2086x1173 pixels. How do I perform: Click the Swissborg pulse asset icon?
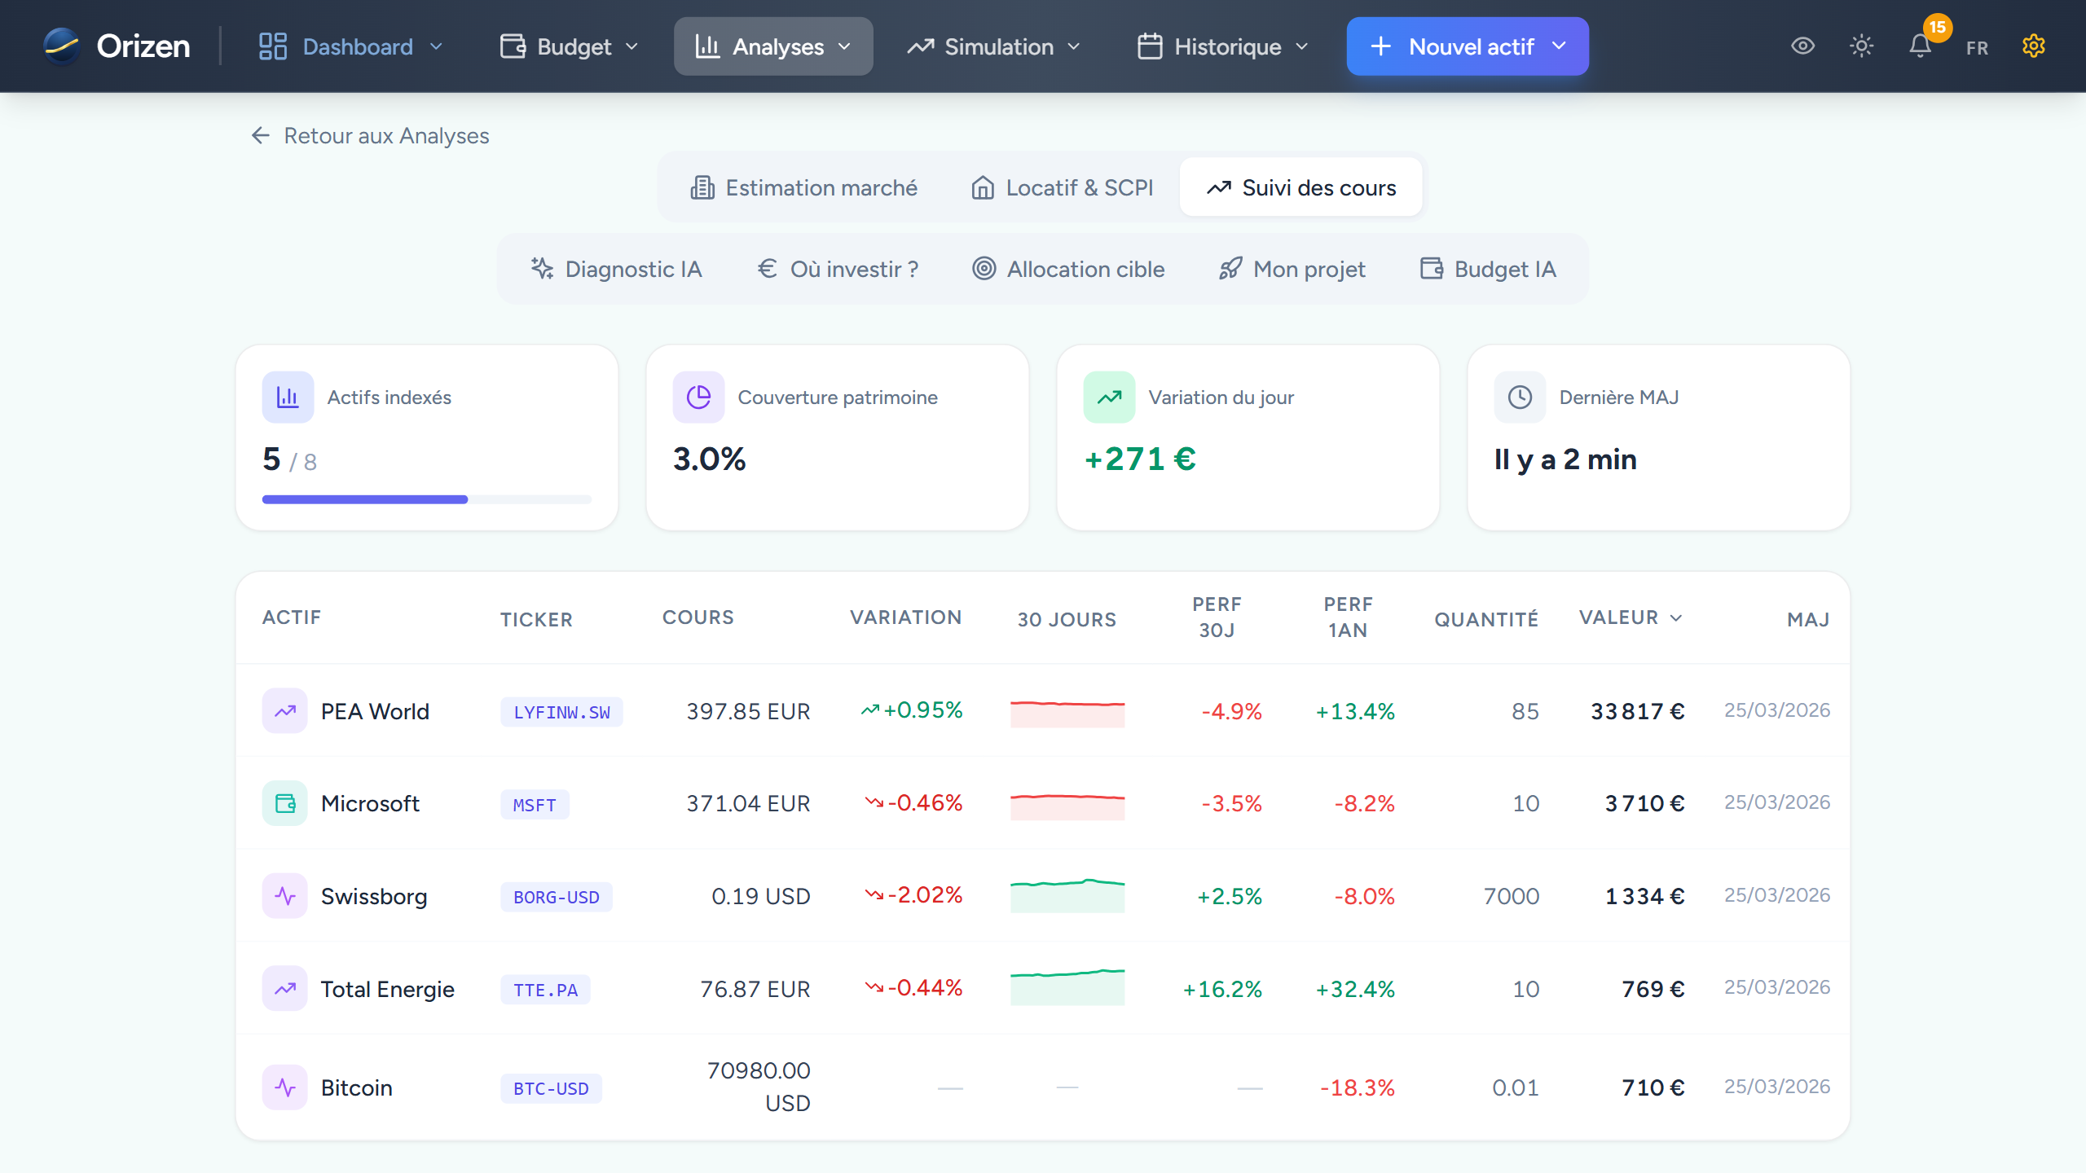(285, 896)
